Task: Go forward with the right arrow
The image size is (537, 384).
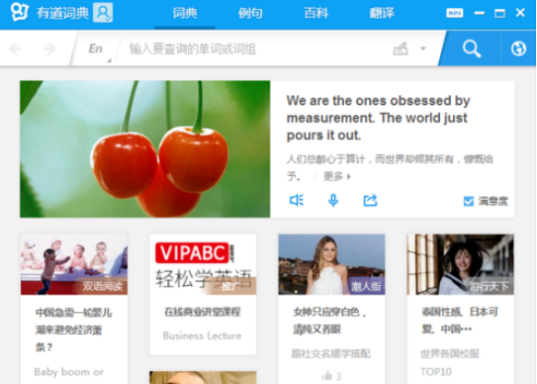Action: click(50, 49)
